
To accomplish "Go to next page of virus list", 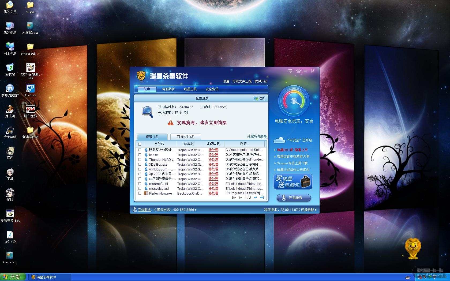I will (256, 198).
